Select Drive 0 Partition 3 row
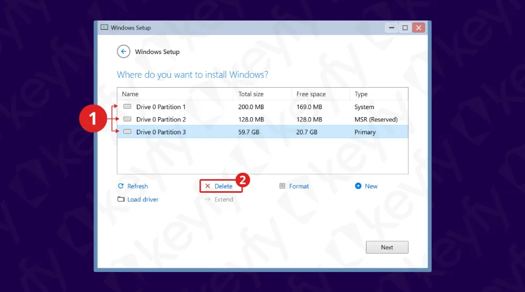525x292 pixels. (262, 132)
